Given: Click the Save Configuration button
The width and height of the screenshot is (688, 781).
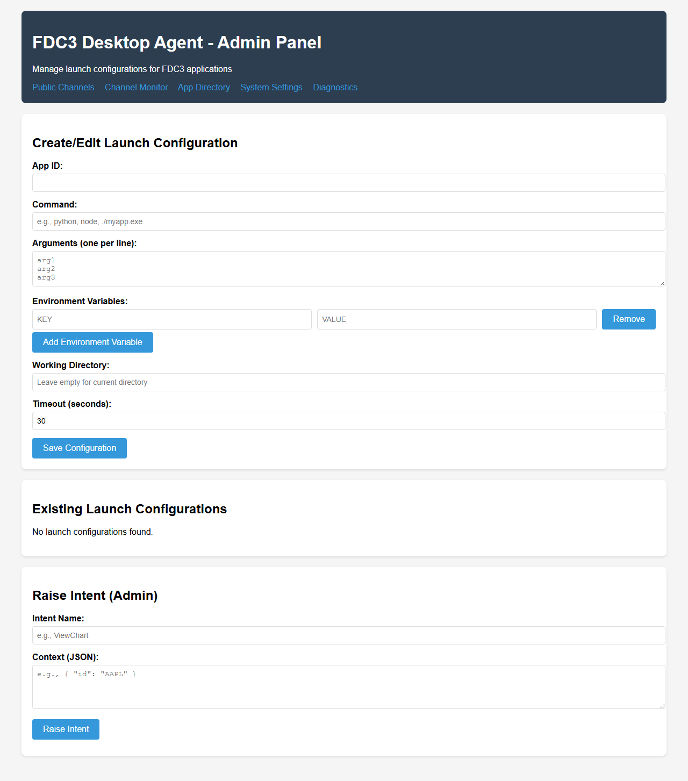Looking at the screenshot, I should point(79,448).
